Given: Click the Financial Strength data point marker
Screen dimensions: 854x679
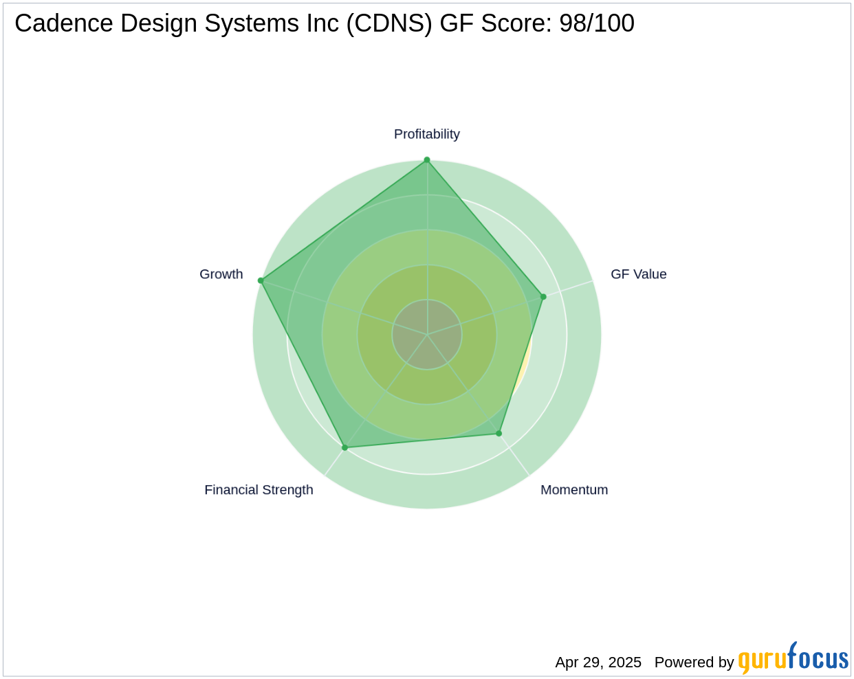Looking at the screenshot, I should pyautogui.click(x=345, y=447).
